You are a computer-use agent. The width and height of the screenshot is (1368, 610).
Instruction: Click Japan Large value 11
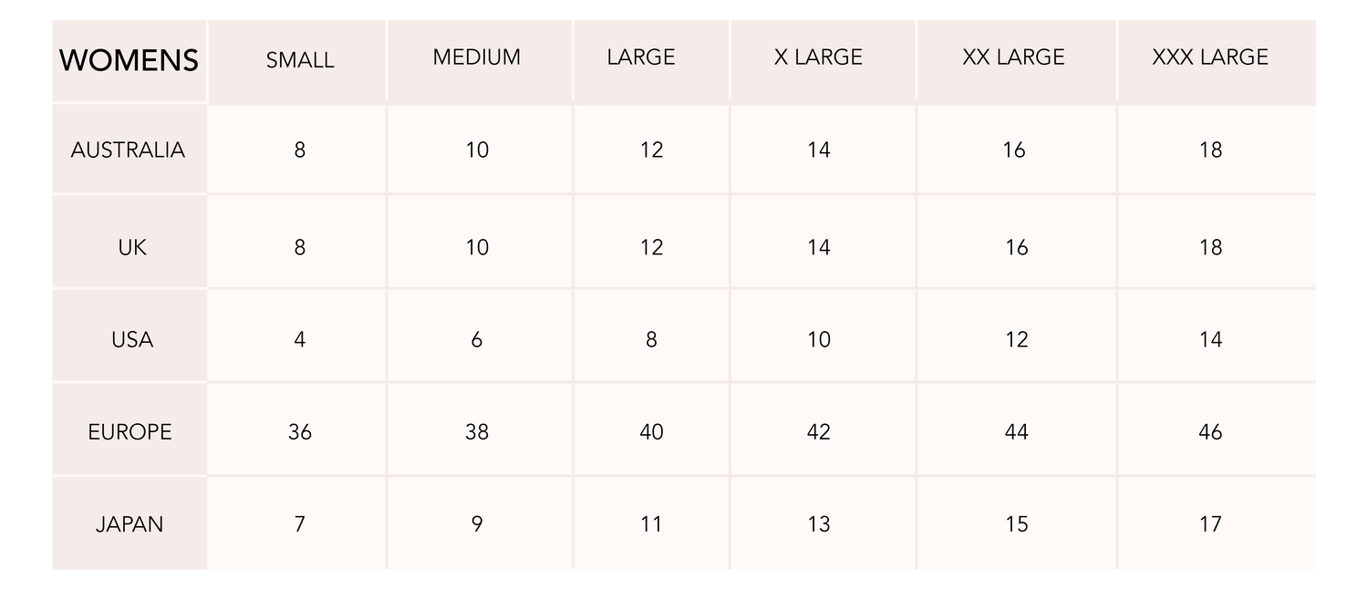point(650,524)
